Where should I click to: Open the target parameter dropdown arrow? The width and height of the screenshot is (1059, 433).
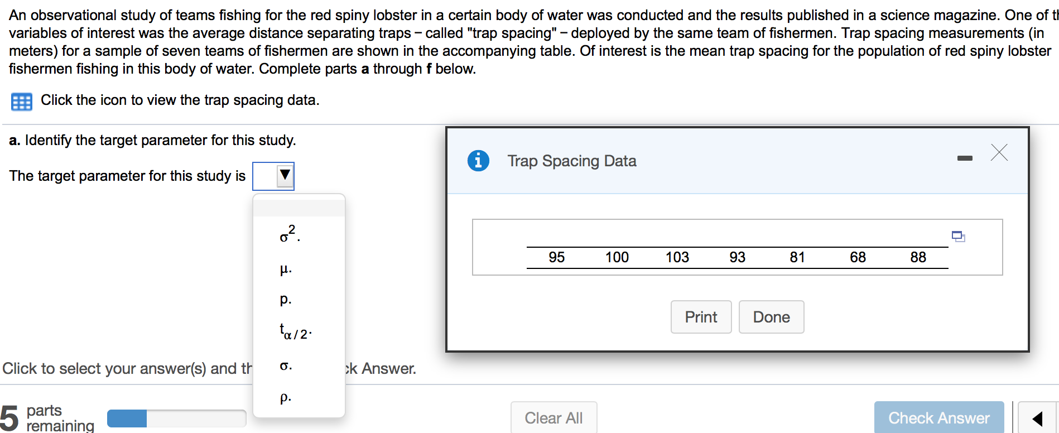[x=285, y=176]
